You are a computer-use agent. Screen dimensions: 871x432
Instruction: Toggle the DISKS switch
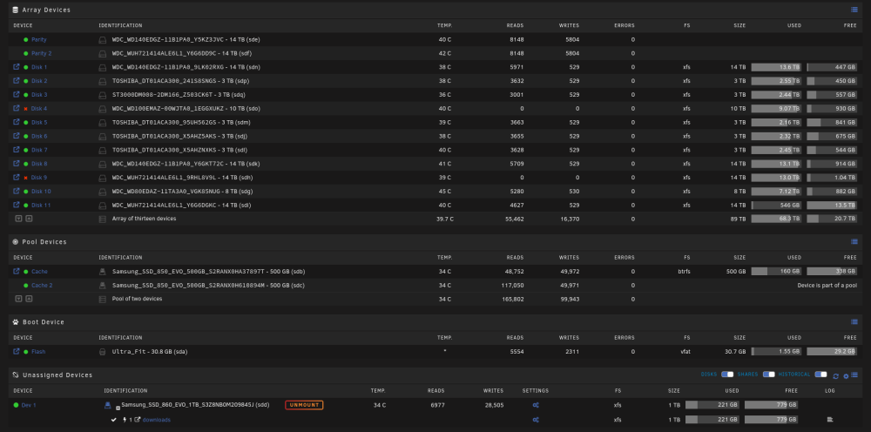click(x=727, y=375)
